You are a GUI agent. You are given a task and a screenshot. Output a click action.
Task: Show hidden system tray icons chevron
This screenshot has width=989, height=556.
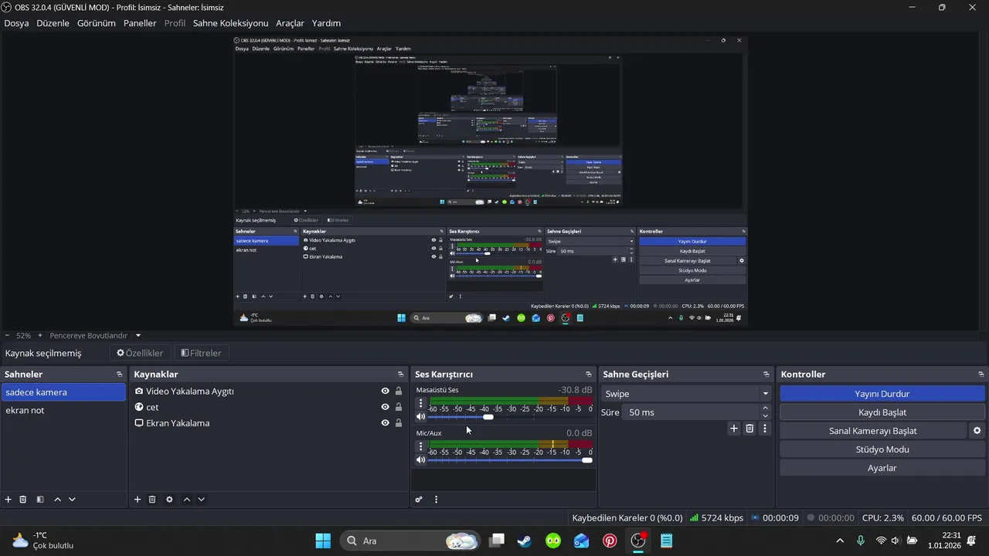tap(840, 541)
